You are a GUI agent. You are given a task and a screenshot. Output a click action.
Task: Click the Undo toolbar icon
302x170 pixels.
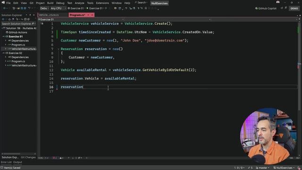[x=29, y=8]
